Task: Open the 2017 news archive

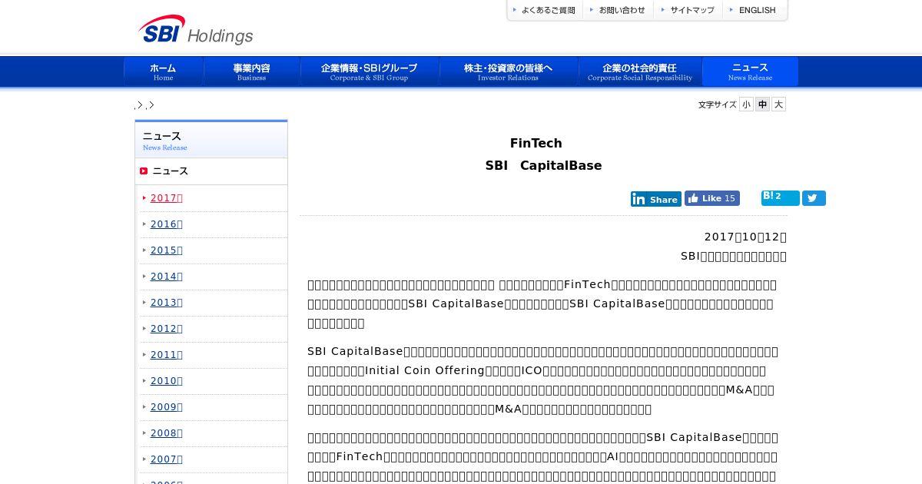Action: [166, 198]
